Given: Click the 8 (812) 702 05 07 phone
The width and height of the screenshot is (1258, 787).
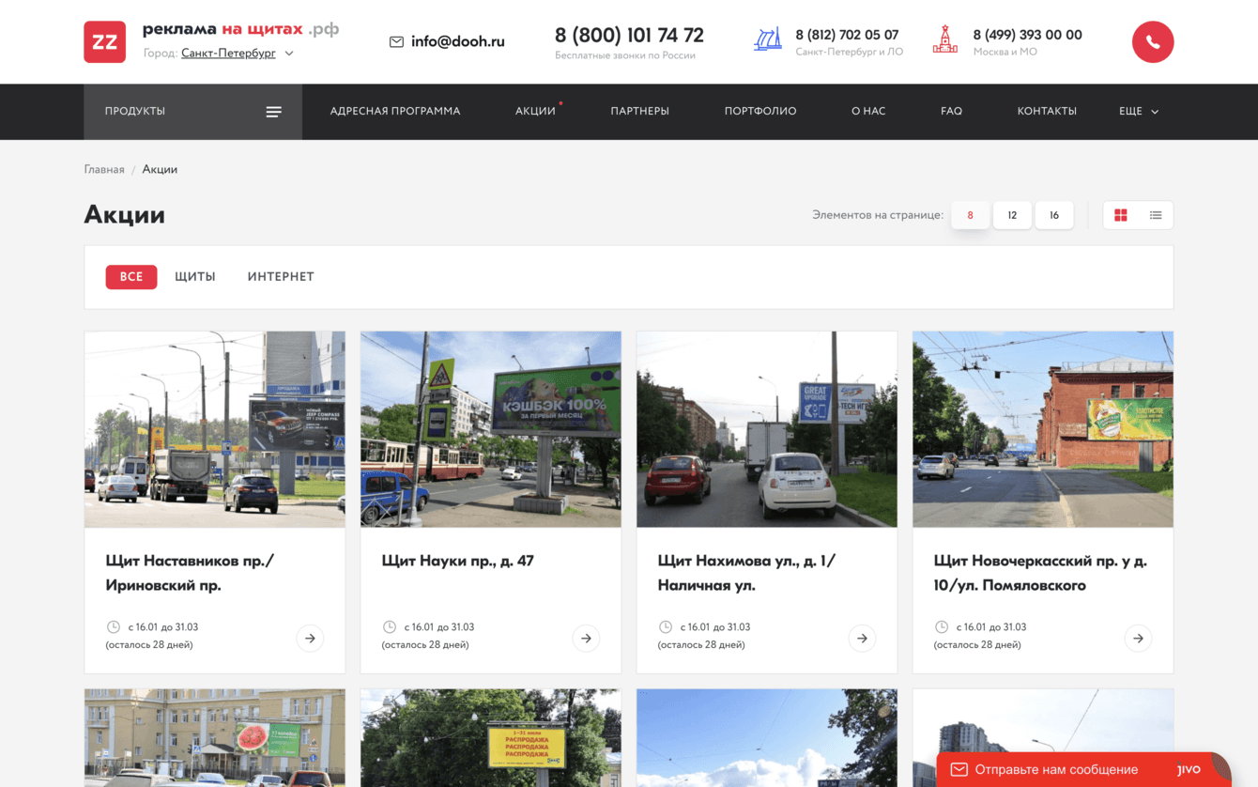Looking at the screenshot, I should 847,35.
